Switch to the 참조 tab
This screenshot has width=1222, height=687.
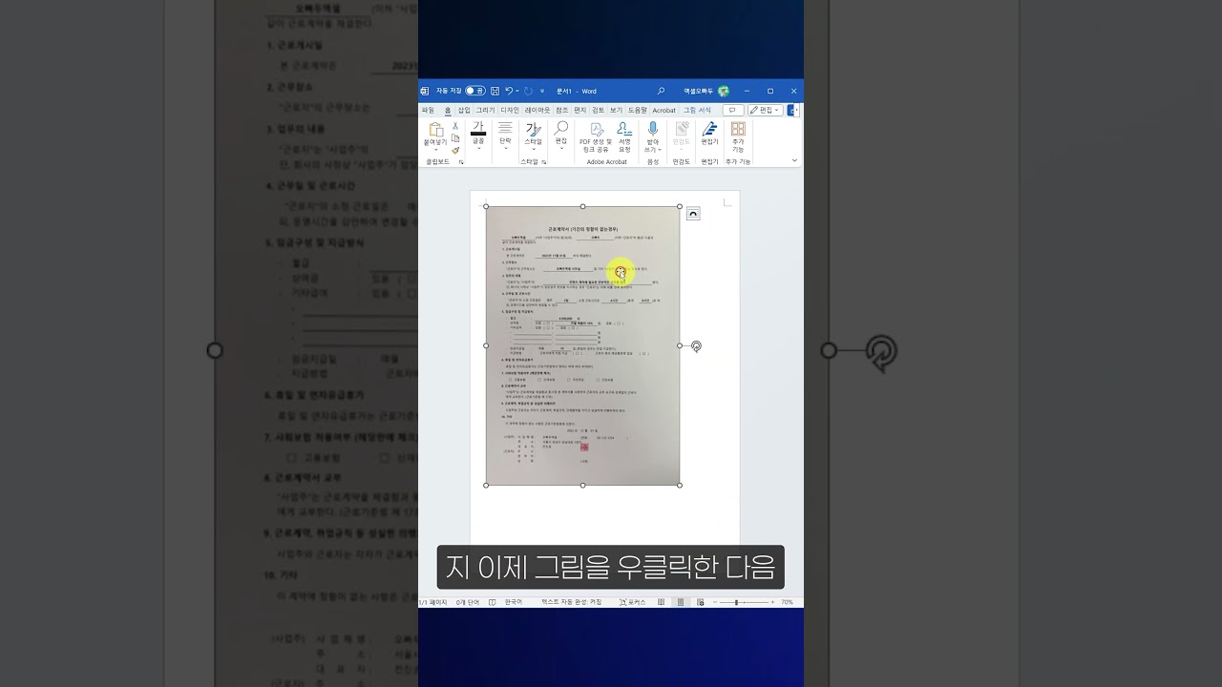561,110
